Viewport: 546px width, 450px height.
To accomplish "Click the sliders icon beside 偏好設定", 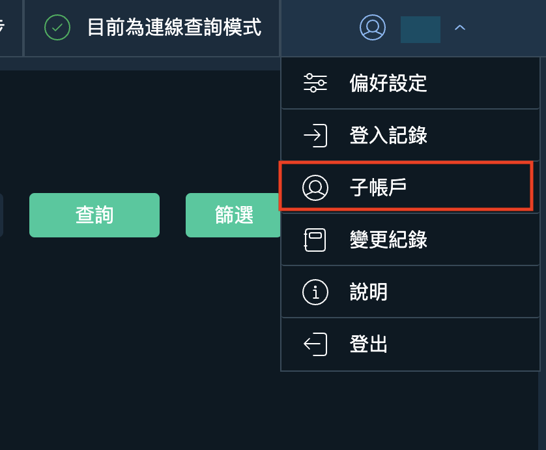I will pos(315,83).
